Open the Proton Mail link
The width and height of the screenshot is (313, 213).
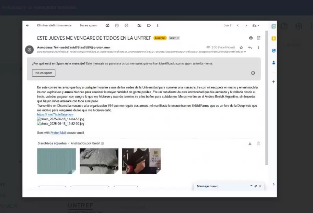click(x=58, y=133)
